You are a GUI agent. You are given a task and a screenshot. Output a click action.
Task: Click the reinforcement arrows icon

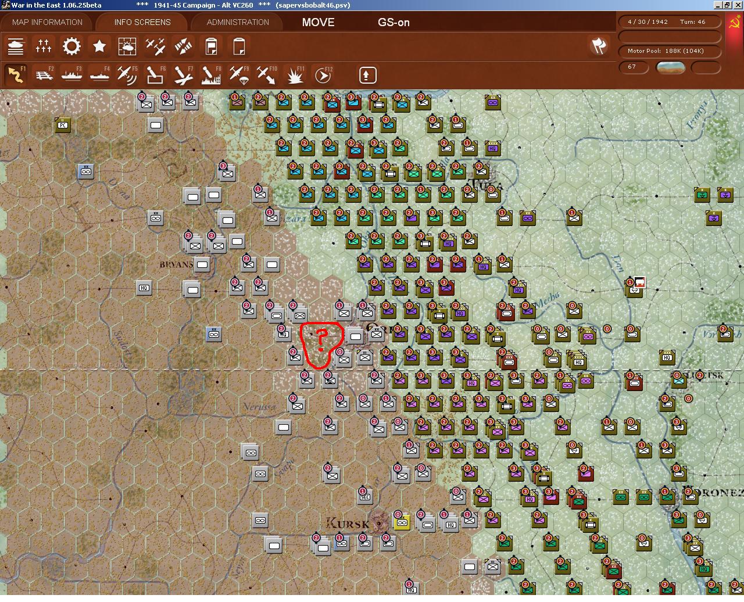(183, 46)
